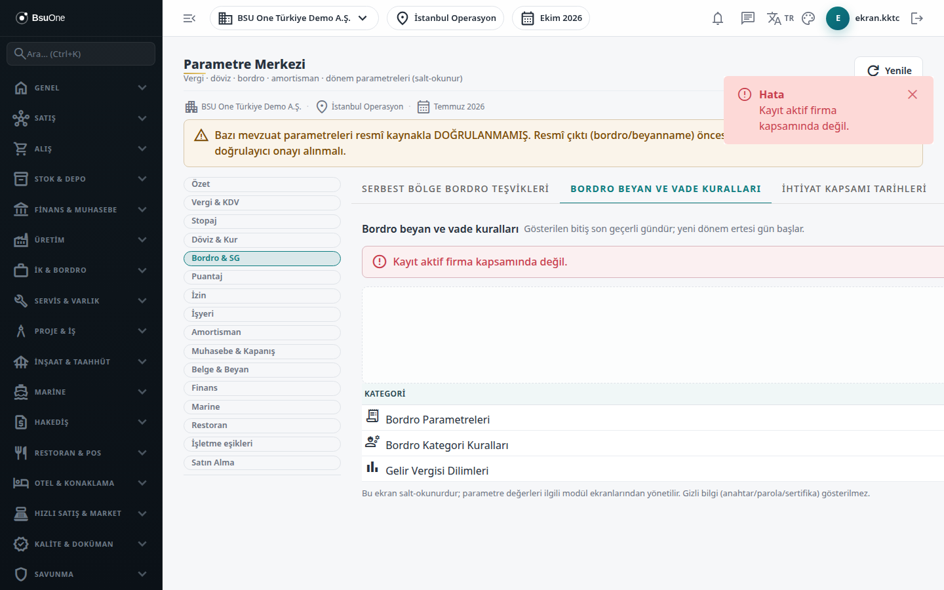Viewport: 944px width, 590px height.
Task: Click the logout icon beside ekran.kktc
Action: pyautogui.click(x=917, y=18)
